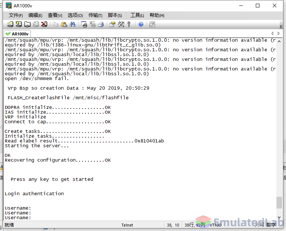Click the 'VRP initialize' line
The width and height of the screenshot is (286, 231).
click(25, 117)
